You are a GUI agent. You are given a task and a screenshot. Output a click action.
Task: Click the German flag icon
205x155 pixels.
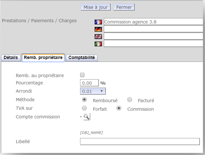click(98, 29)
